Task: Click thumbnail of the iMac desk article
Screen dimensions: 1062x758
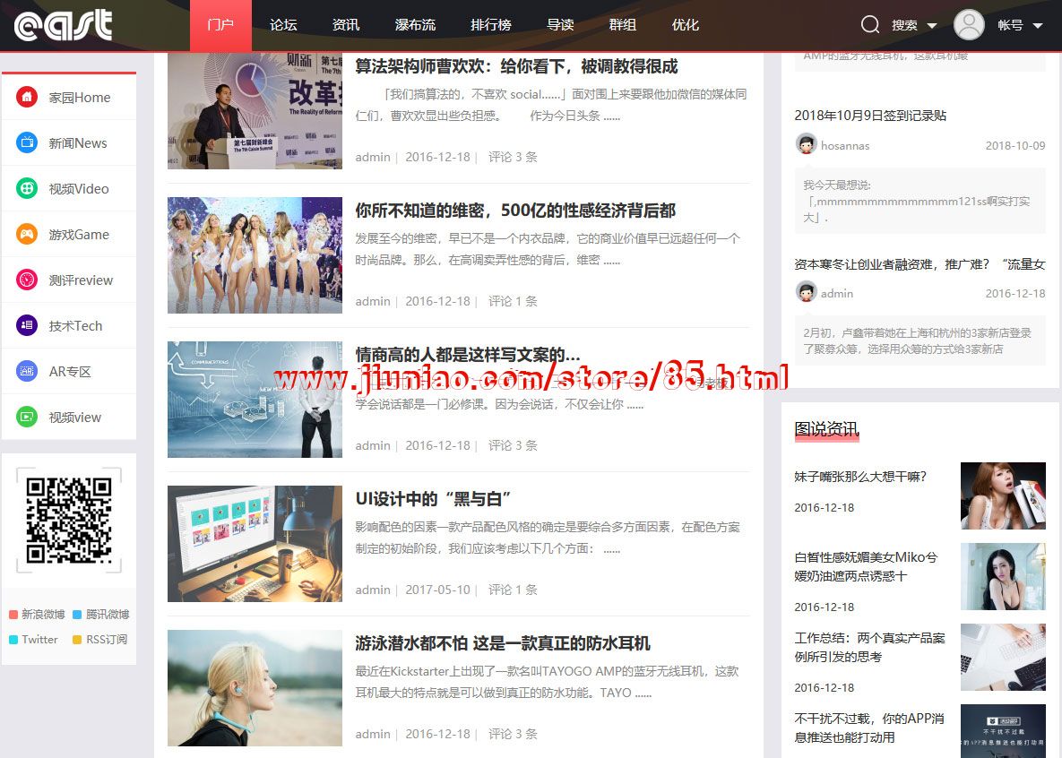Action: (x=255, y=544)
